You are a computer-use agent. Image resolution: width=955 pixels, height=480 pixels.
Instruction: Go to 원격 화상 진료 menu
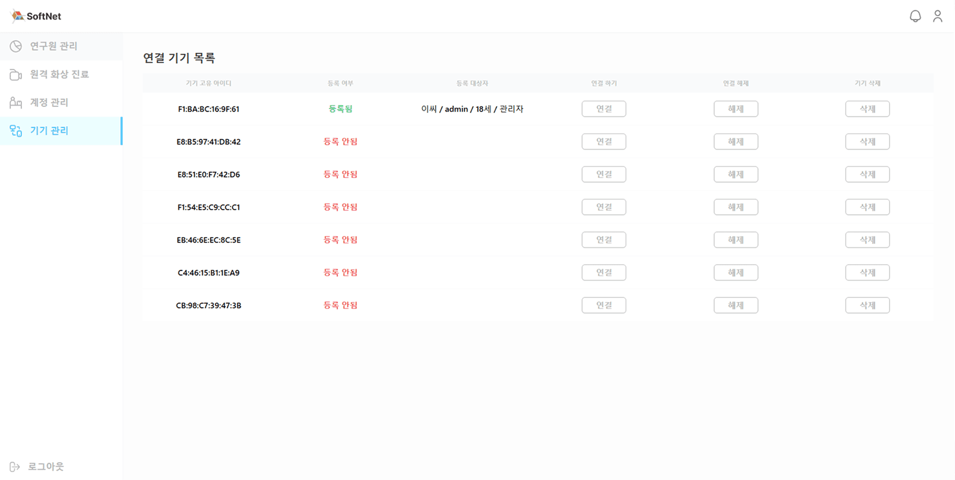pyautogui.click(x=59, y=75)
